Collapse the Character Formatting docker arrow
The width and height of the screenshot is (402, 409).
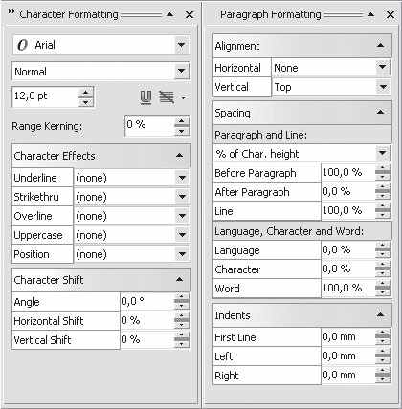[x=170, y=14]
